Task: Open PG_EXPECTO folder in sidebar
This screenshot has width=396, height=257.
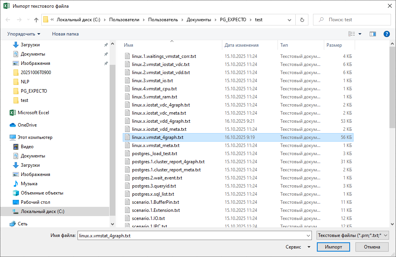Action: (x=34, y=91)
